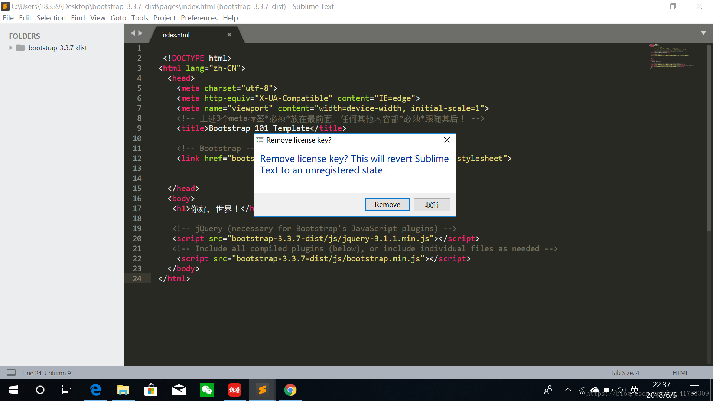Open the Preferences menu
This screenshot has height=401, width=713.
[199, 18]
